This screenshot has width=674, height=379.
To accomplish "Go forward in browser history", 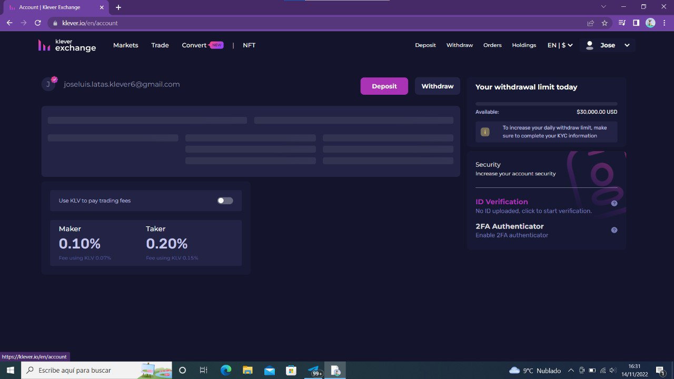I will tap(23, 23).
